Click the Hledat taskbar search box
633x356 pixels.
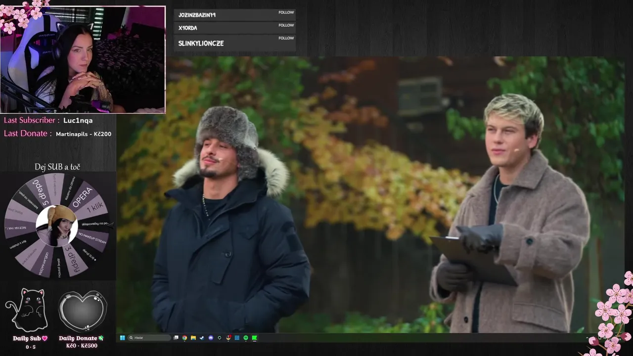(x=149, y=338)
